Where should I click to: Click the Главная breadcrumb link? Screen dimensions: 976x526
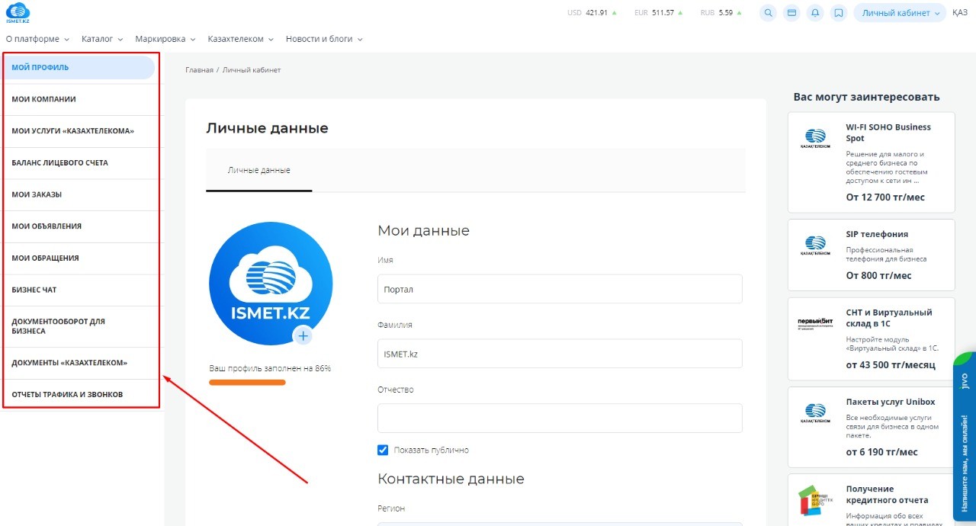point(199,70)
